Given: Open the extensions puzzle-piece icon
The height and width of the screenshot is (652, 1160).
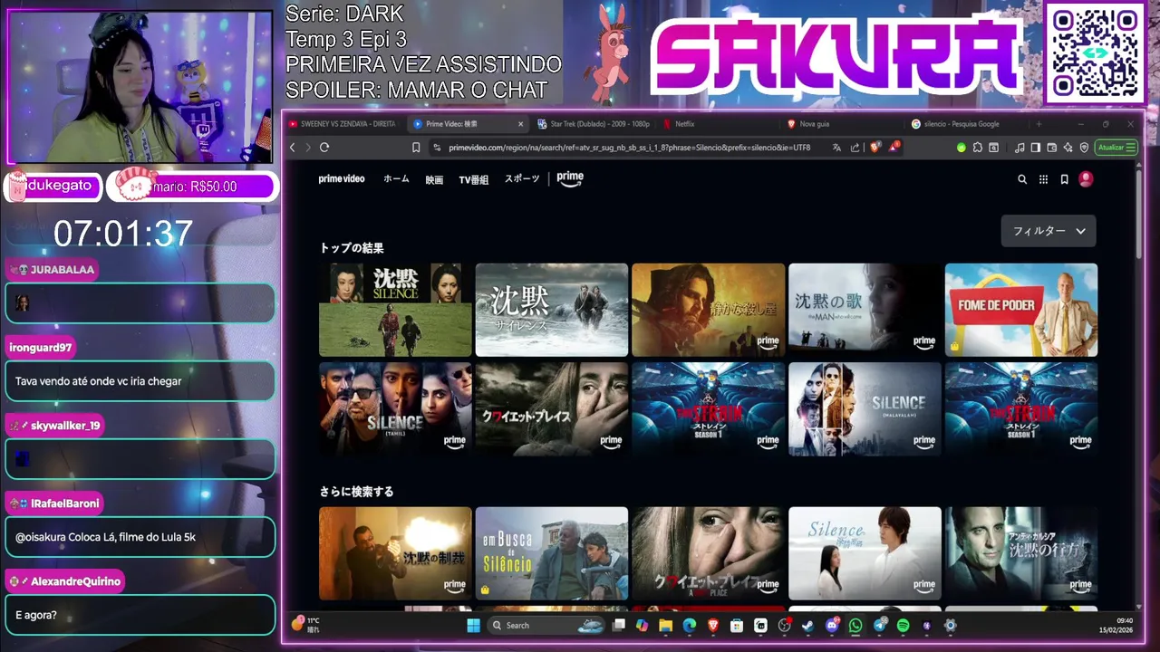Looking at the screenshot, I should [x=978, y=148].
